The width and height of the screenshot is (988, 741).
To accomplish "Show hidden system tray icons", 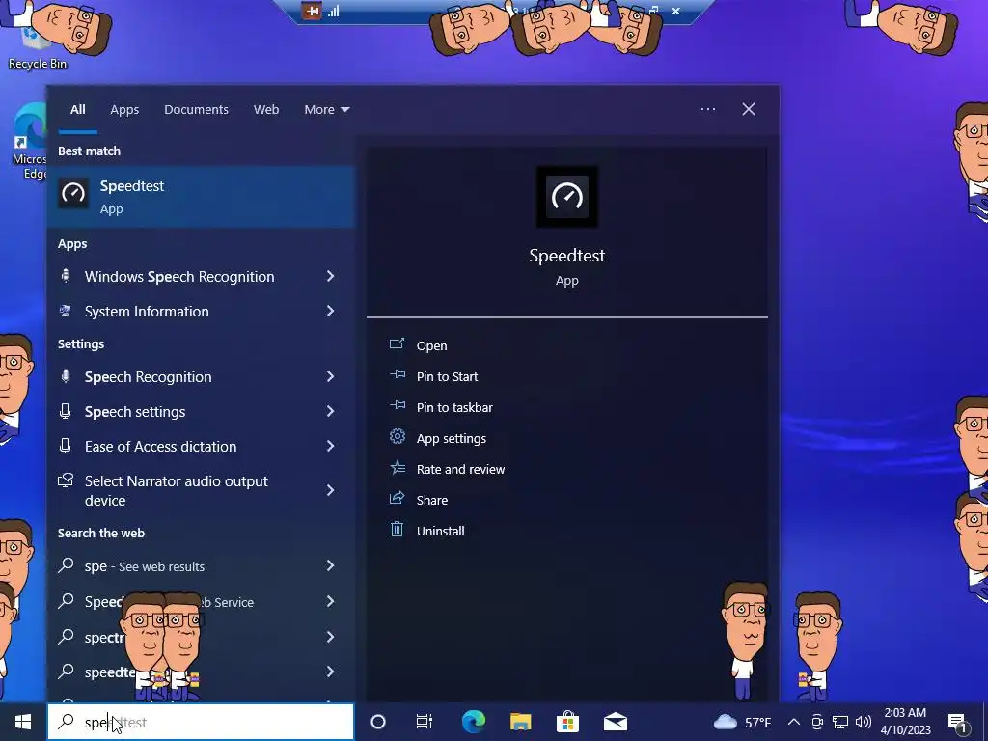I will click(794, 722).
